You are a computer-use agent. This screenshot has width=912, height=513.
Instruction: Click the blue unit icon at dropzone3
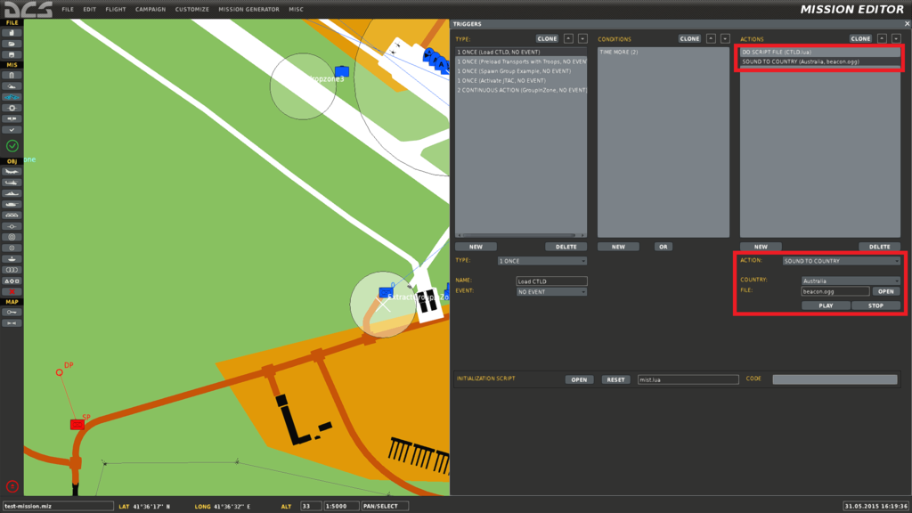point(341,69)
